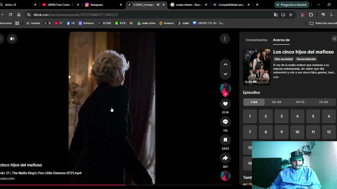Mute the TikTok tab via its speaker icon
Image resolution: width=337 pixels, height=189 pixels.
point(158,5)
